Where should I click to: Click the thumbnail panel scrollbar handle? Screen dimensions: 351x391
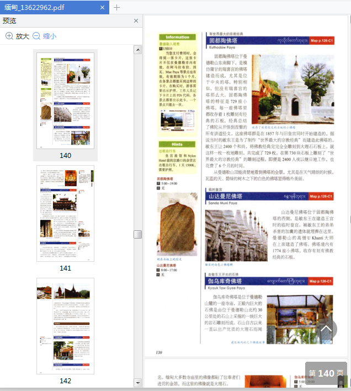click(138, 234)
